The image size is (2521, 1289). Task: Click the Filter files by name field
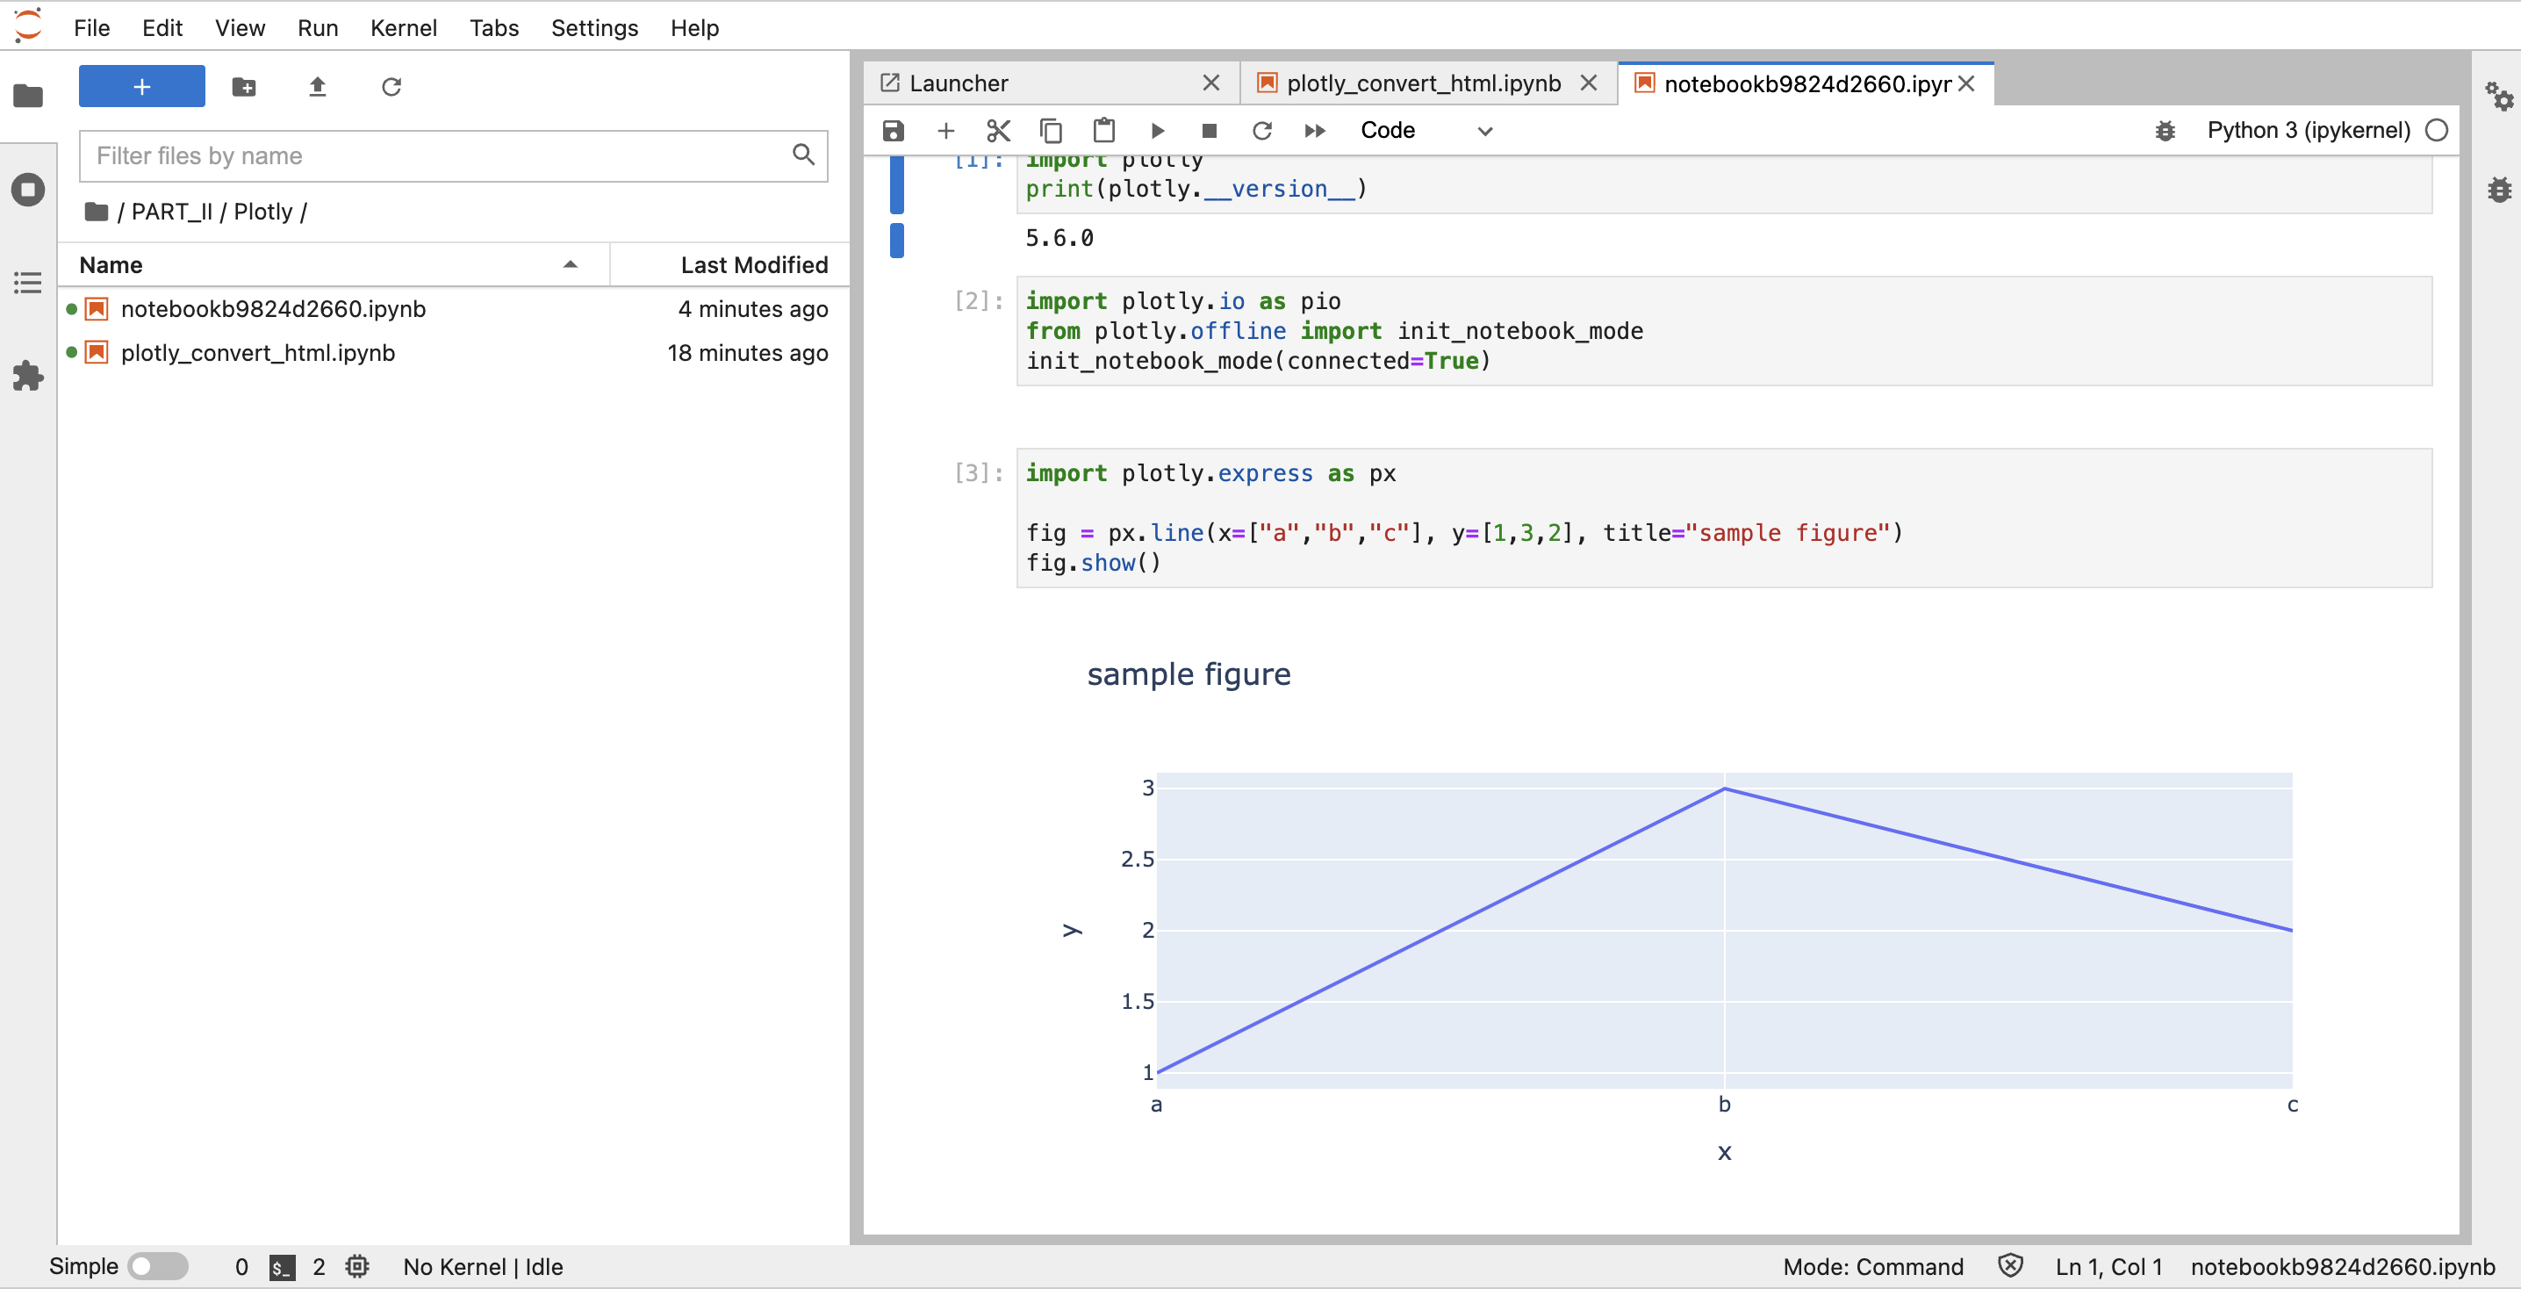point(453,155)
